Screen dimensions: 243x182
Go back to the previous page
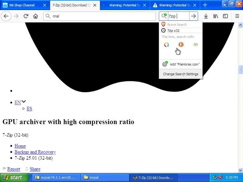pos(6,16)
